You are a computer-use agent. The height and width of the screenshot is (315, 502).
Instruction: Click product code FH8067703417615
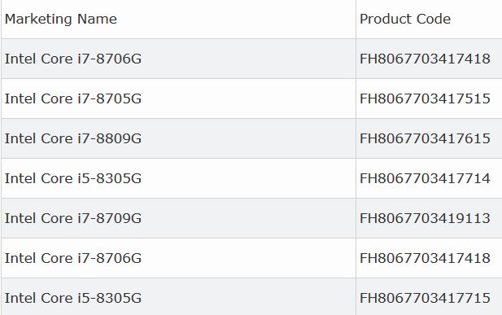coord(425,138)
